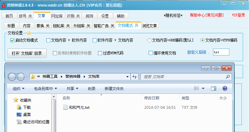
Task: Open the view options dropdown arrow
Action: 203,88
